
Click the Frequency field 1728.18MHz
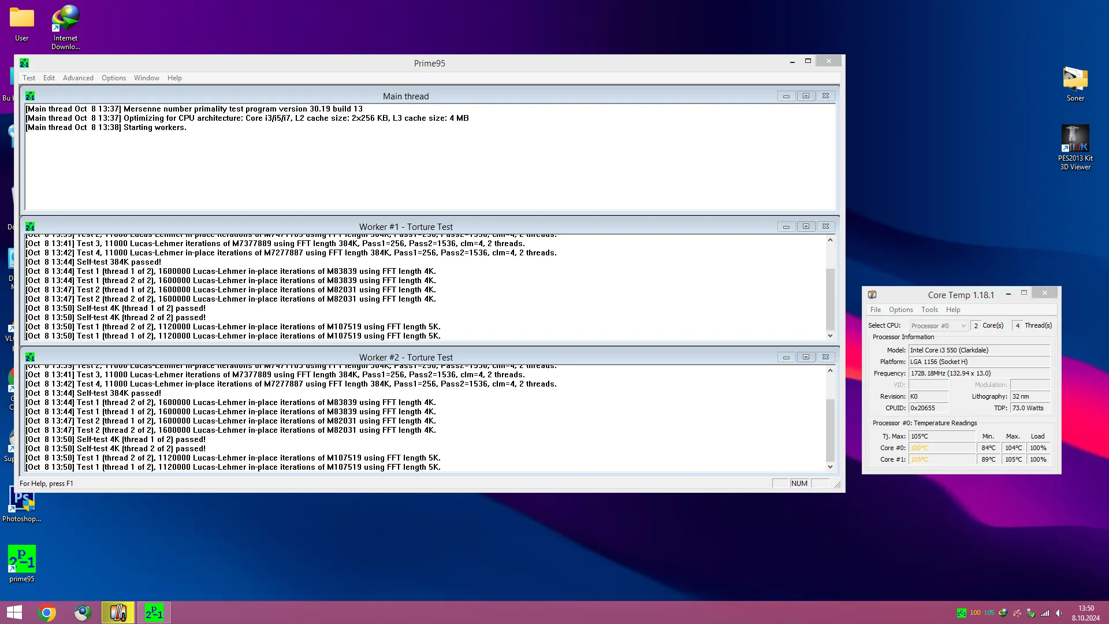(979, 373)
